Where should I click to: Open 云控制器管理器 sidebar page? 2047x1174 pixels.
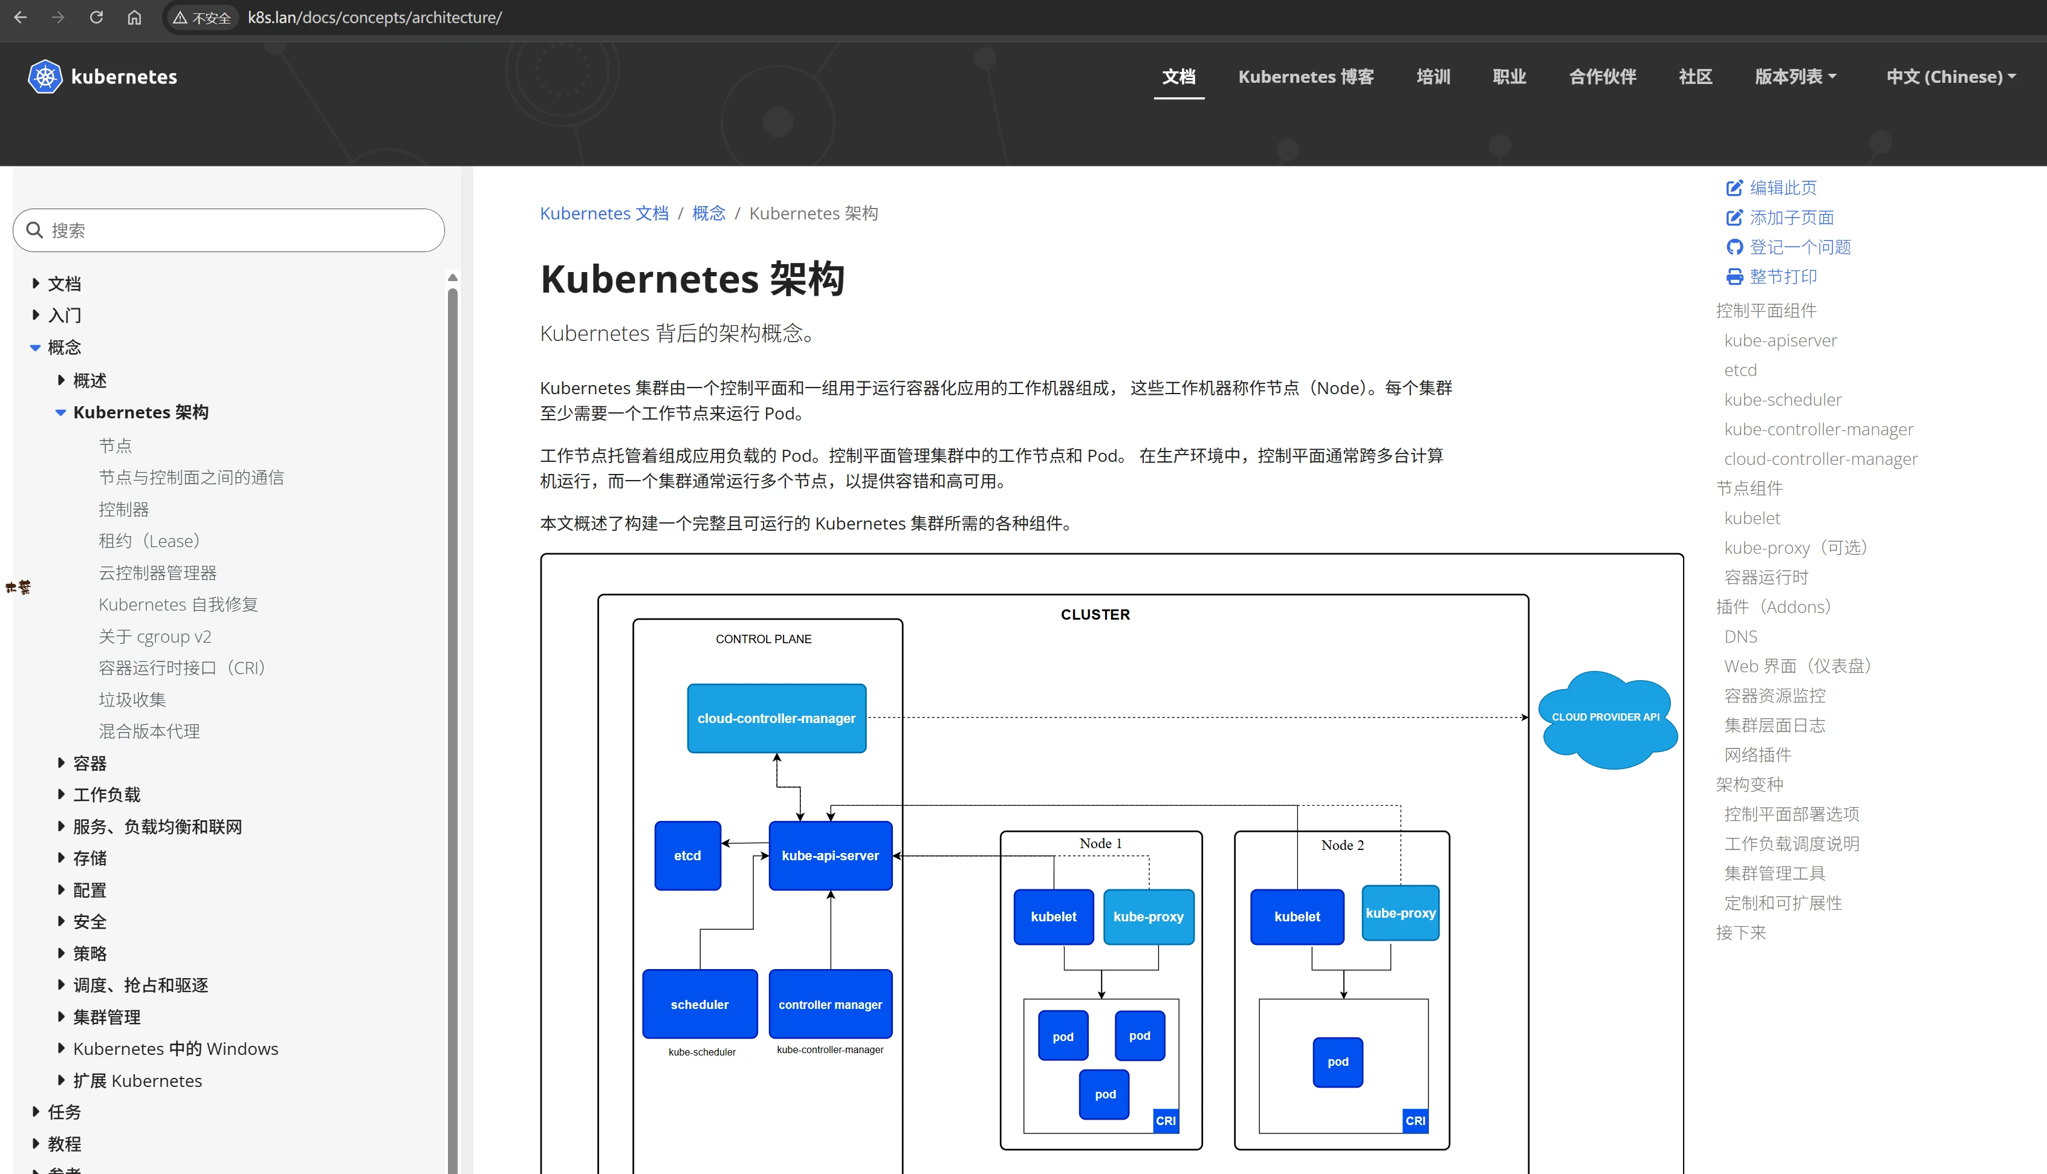coord(157,572)
